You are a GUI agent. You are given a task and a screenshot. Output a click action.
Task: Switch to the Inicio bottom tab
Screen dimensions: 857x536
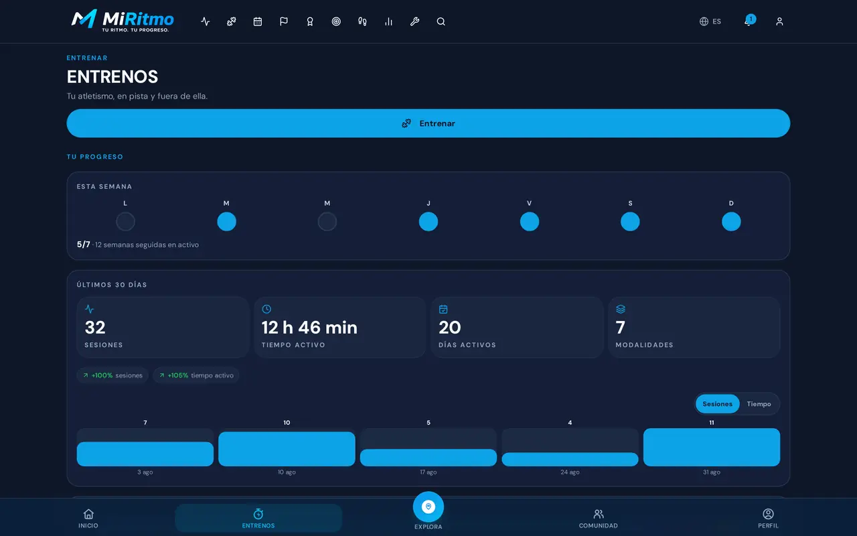click(88, 519)
